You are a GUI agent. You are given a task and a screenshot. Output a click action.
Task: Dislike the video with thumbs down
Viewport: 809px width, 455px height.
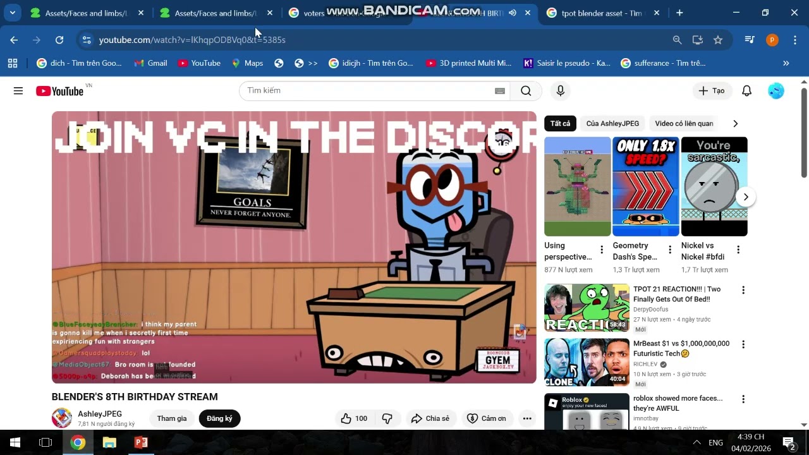point(387,418)
